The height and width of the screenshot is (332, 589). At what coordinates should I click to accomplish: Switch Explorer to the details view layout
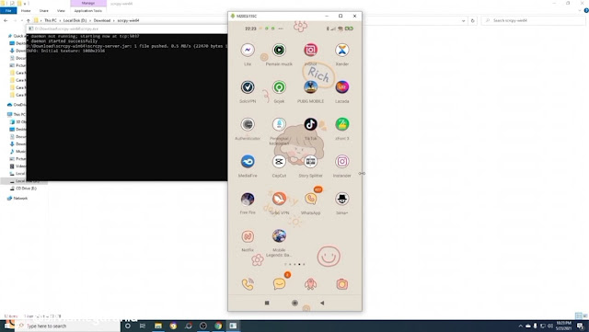tap(579, 315)
